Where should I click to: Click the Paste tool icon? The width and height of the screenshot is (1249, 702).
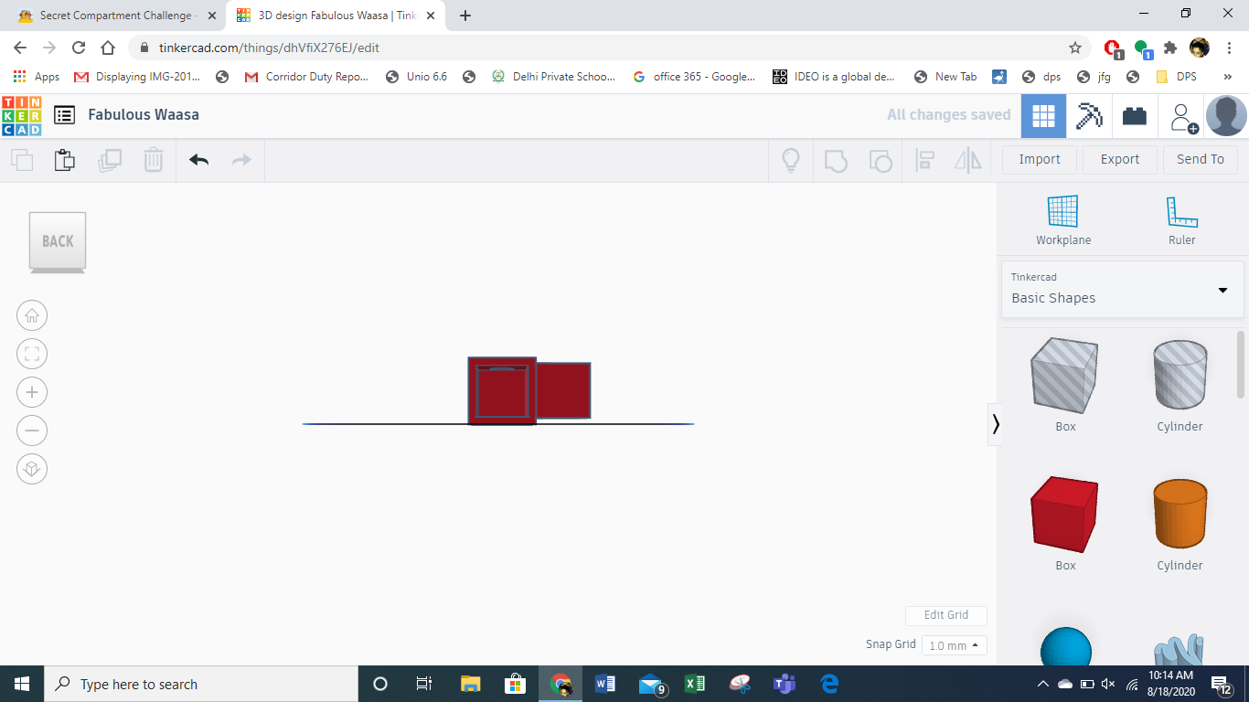click(x=64, y=160)
